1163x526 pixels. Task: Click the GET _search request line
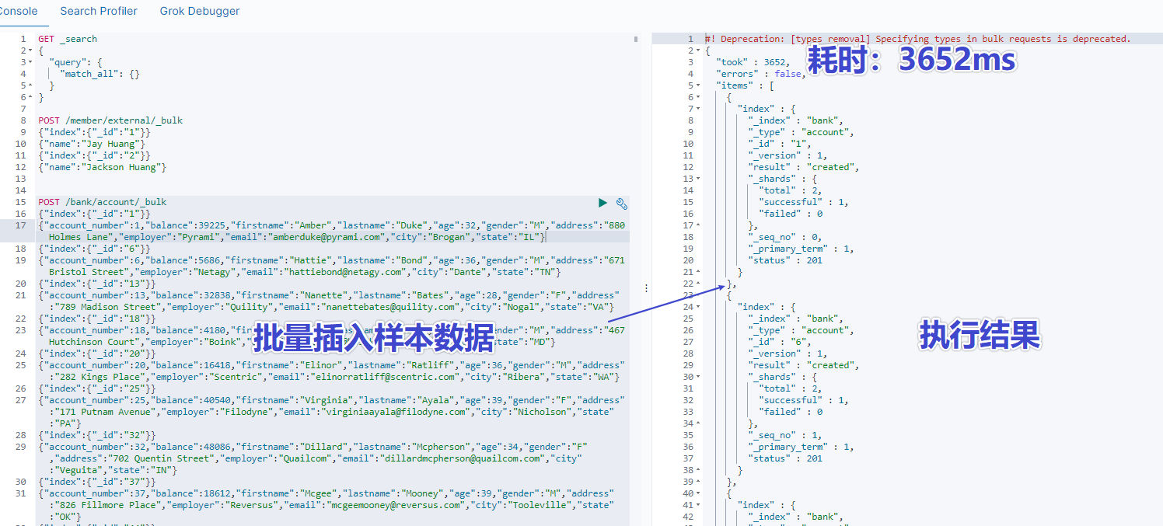click(68, 39)
